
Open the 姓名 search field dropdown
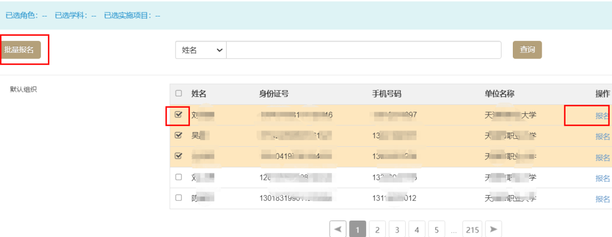coord(201,50)
